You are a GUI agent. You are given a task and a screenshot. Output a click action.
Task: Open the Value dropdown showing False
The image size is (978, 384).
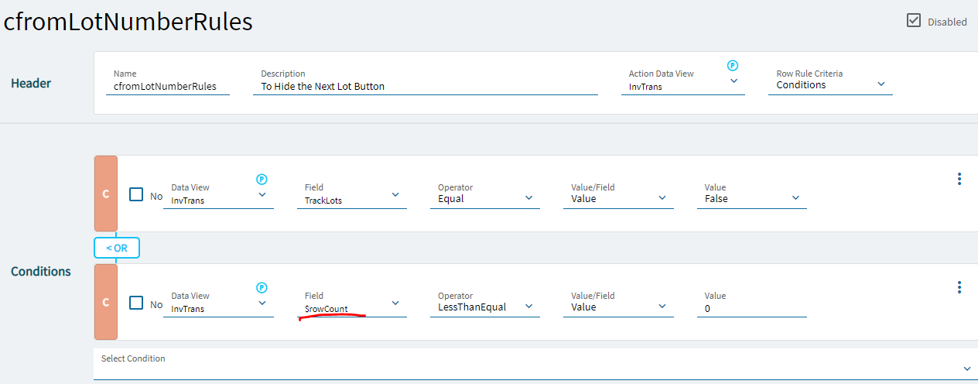(795, 197)
